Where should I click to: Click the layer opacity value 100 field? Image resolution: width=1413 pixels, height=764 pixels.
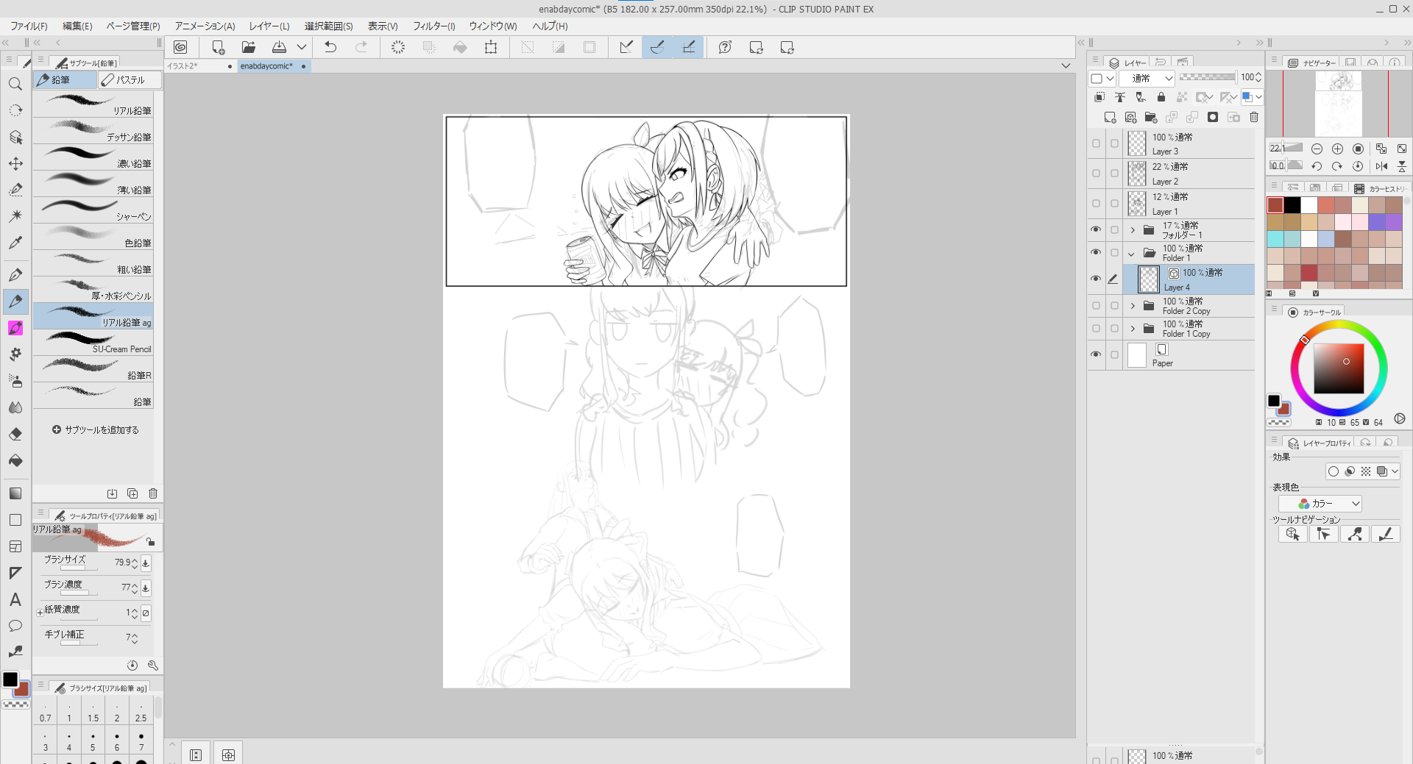[1247, 77]
